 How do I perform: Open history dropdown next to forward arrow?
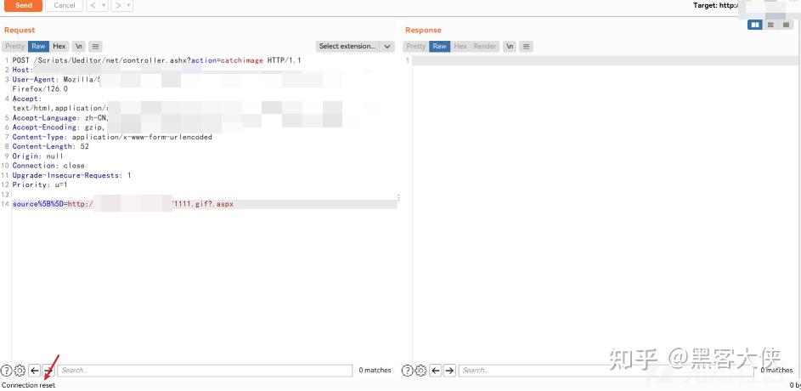129,6
